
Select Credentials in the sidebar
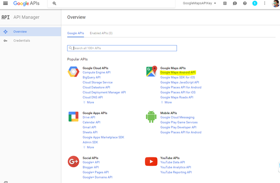(22, 40)
